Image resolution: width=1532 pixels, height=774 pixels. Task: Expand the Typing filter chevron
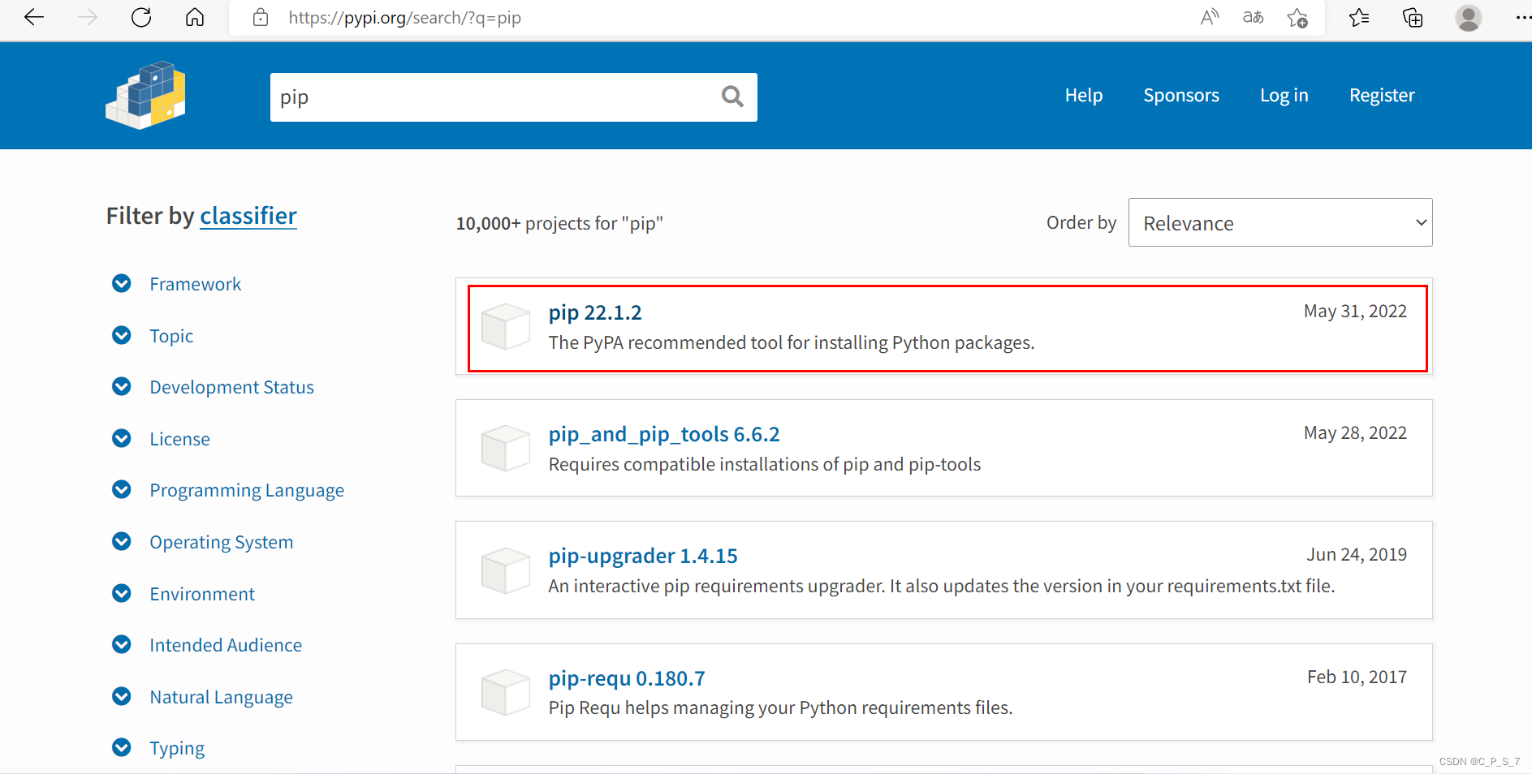(122, 747)
